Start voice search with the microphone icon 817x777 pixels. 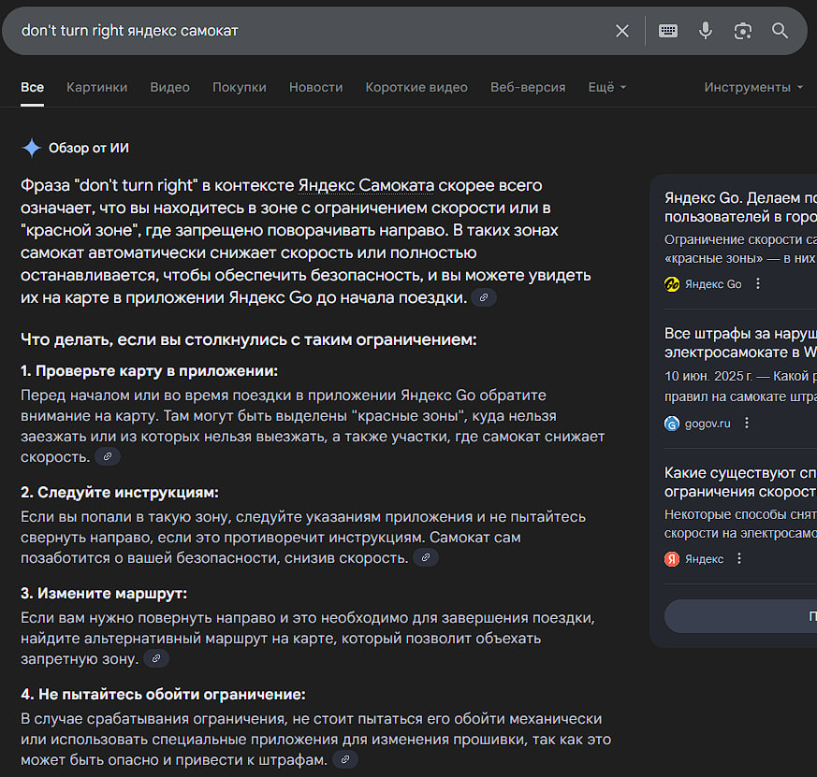pos(706,31)
